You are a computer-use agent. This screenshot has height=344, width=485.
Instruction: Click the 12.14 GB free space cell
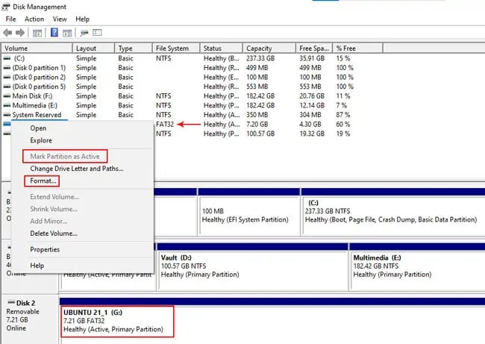(312, 105)
